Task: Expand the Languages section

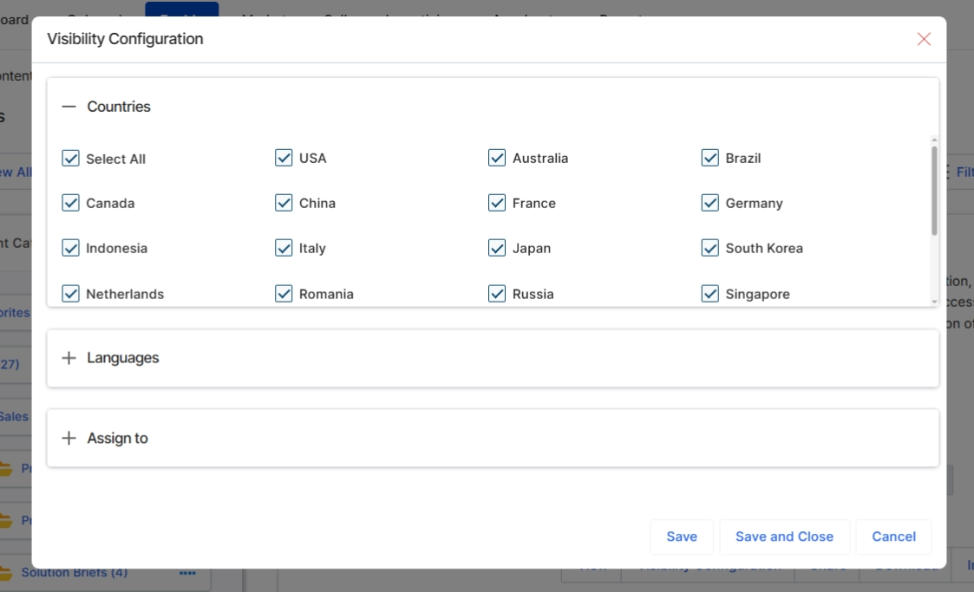Action: [69, 358]
